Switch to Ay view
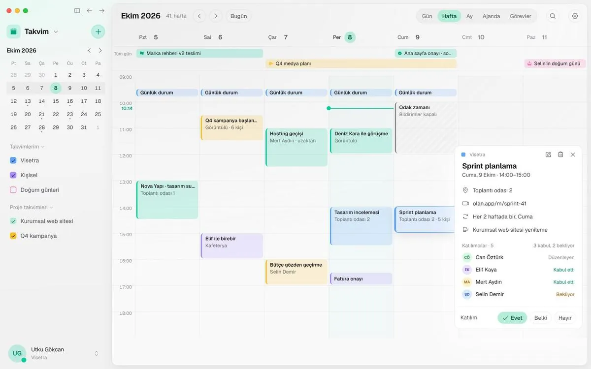The height and width of the screenshot is (369, 591). (470, 16)
